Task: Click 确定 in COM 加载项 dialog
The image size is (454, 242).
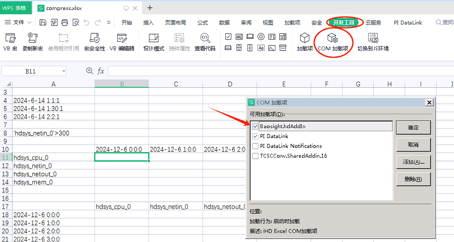Action: pyautogui.click(x=413, y=127)
